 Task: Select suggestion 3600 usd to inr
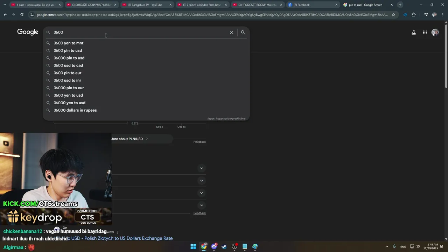tap(146, 80)
